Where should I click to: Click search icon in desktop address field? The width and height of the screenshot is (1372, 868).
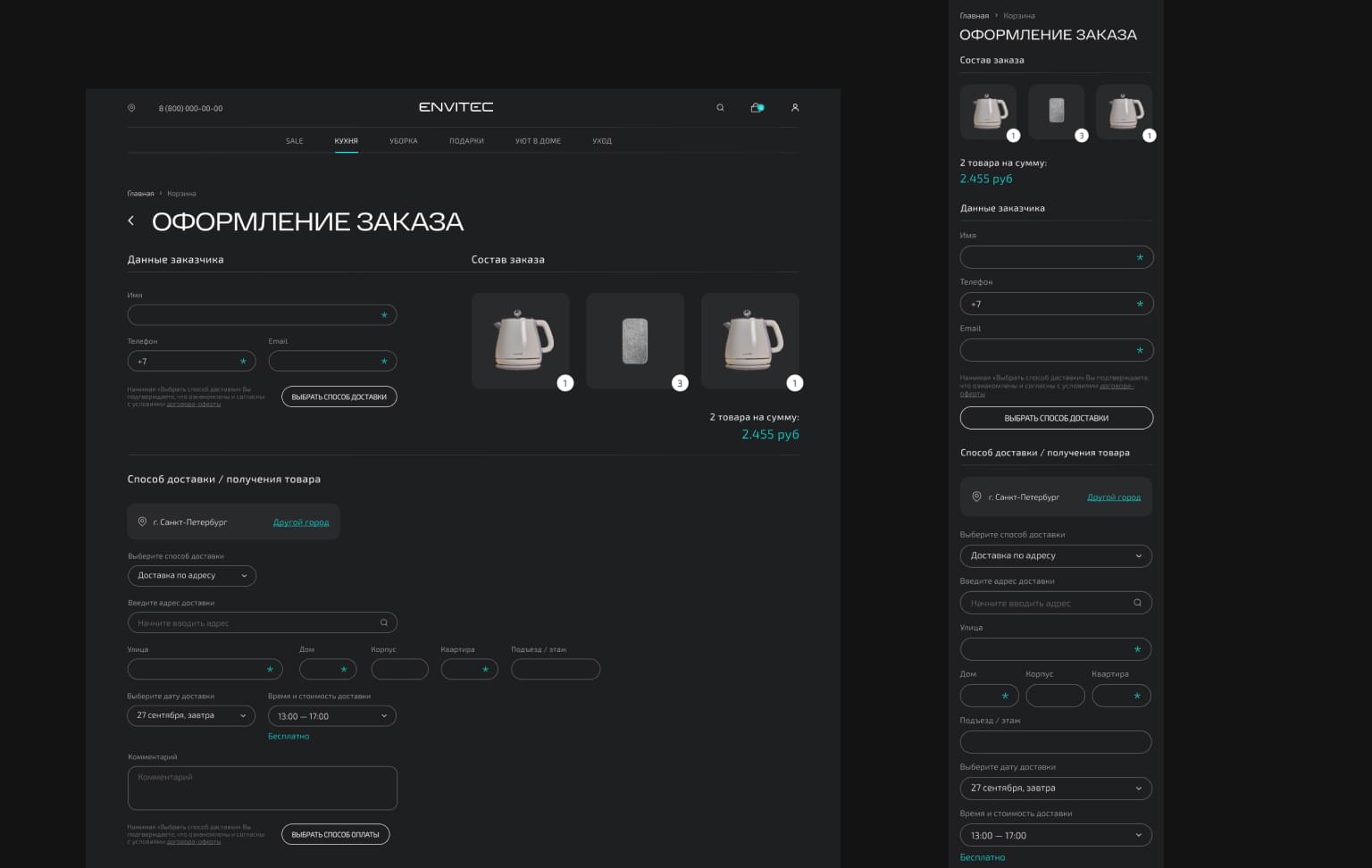pos(384,622)
